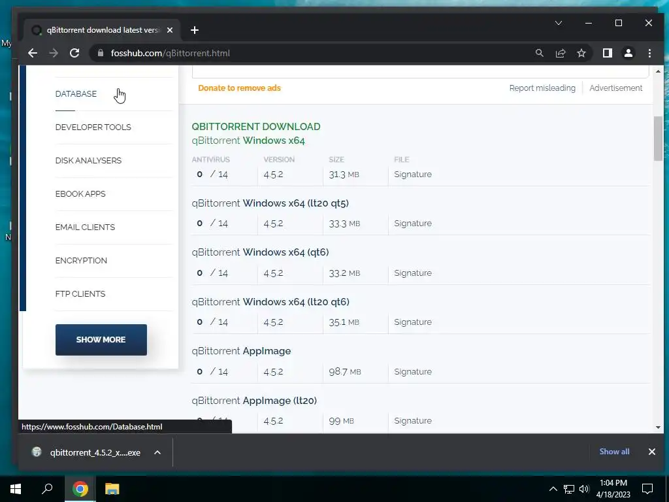Click Show all downloads
Viewport: 669px width, 502px height.
[614, 452]
